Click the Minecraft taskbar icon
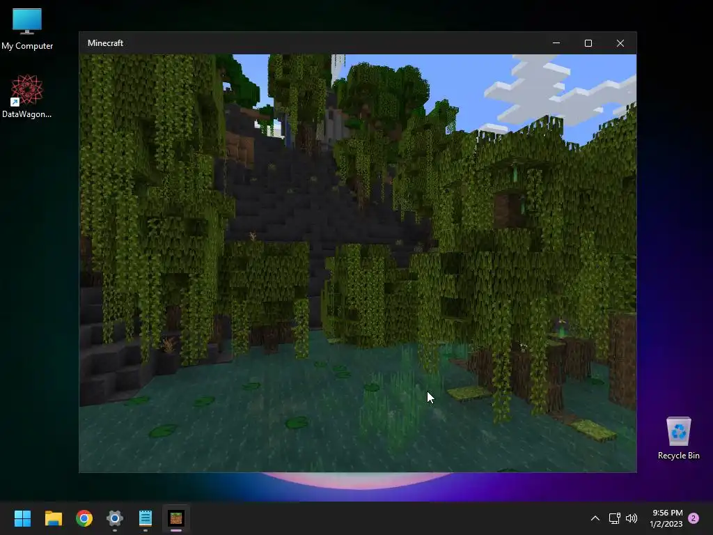This screenshot has height=535, width=713. pos(176,518)
